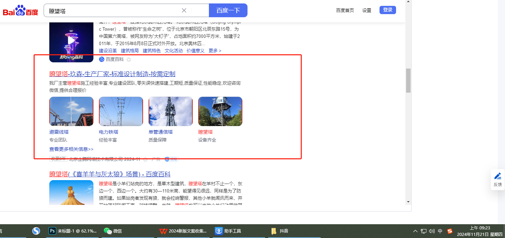This screenshot has width=505, height=238.
Task: Play the Olympic Tower video thumbnail
Action: 71,41
